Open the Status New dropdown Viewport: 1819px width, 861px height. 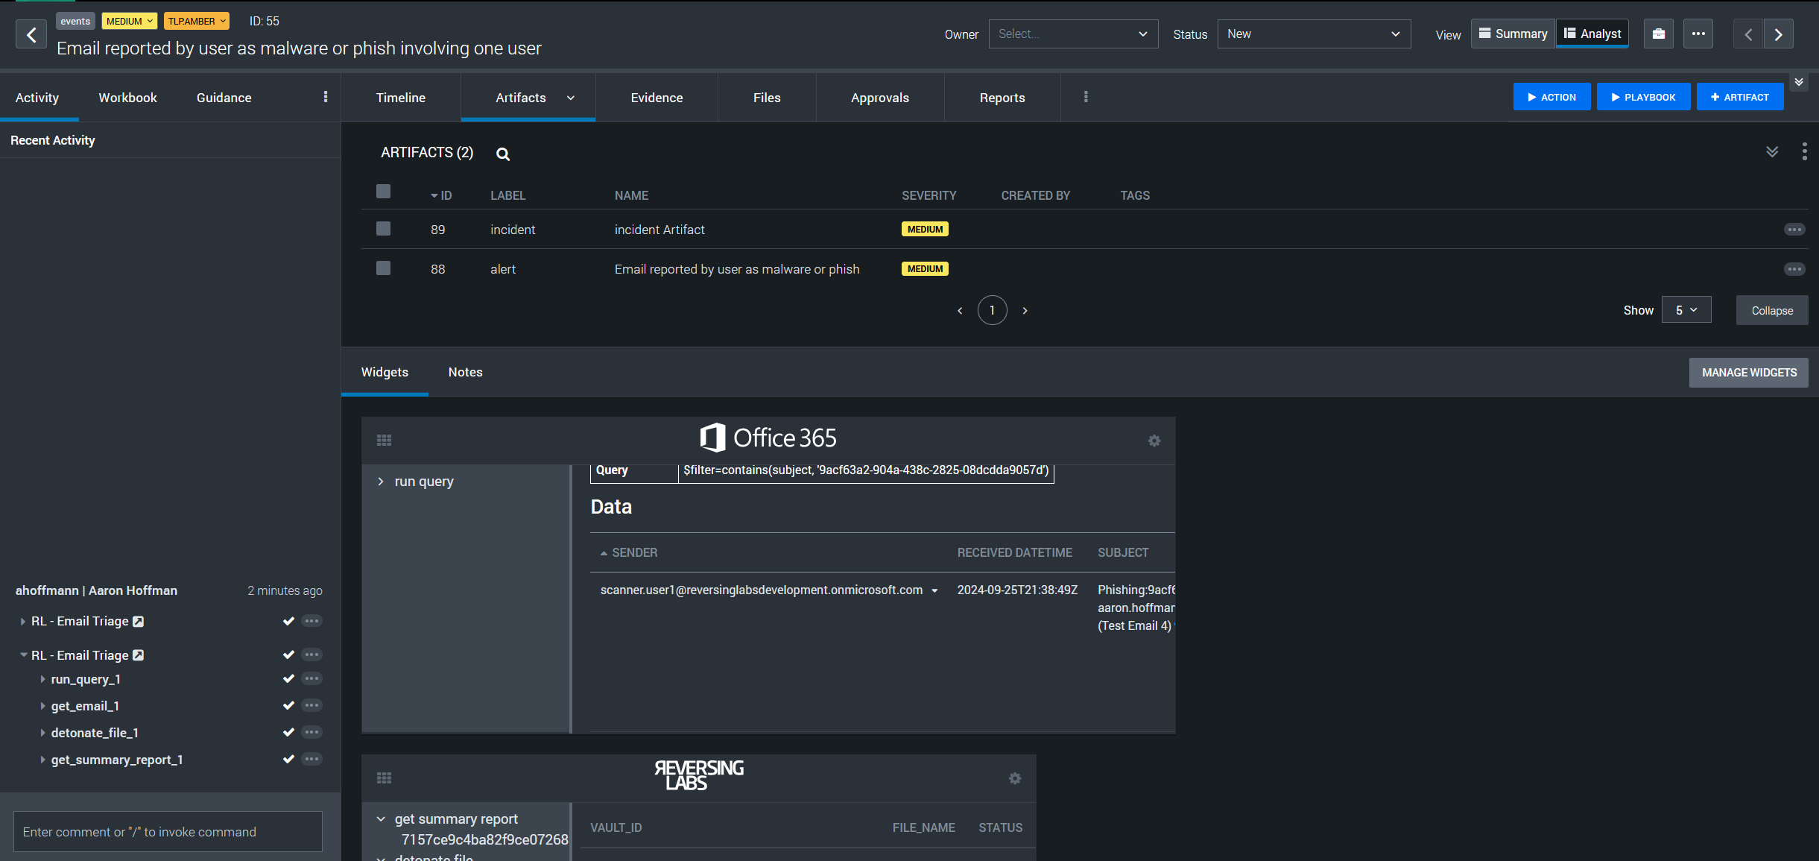click(x=1314, y=34)
